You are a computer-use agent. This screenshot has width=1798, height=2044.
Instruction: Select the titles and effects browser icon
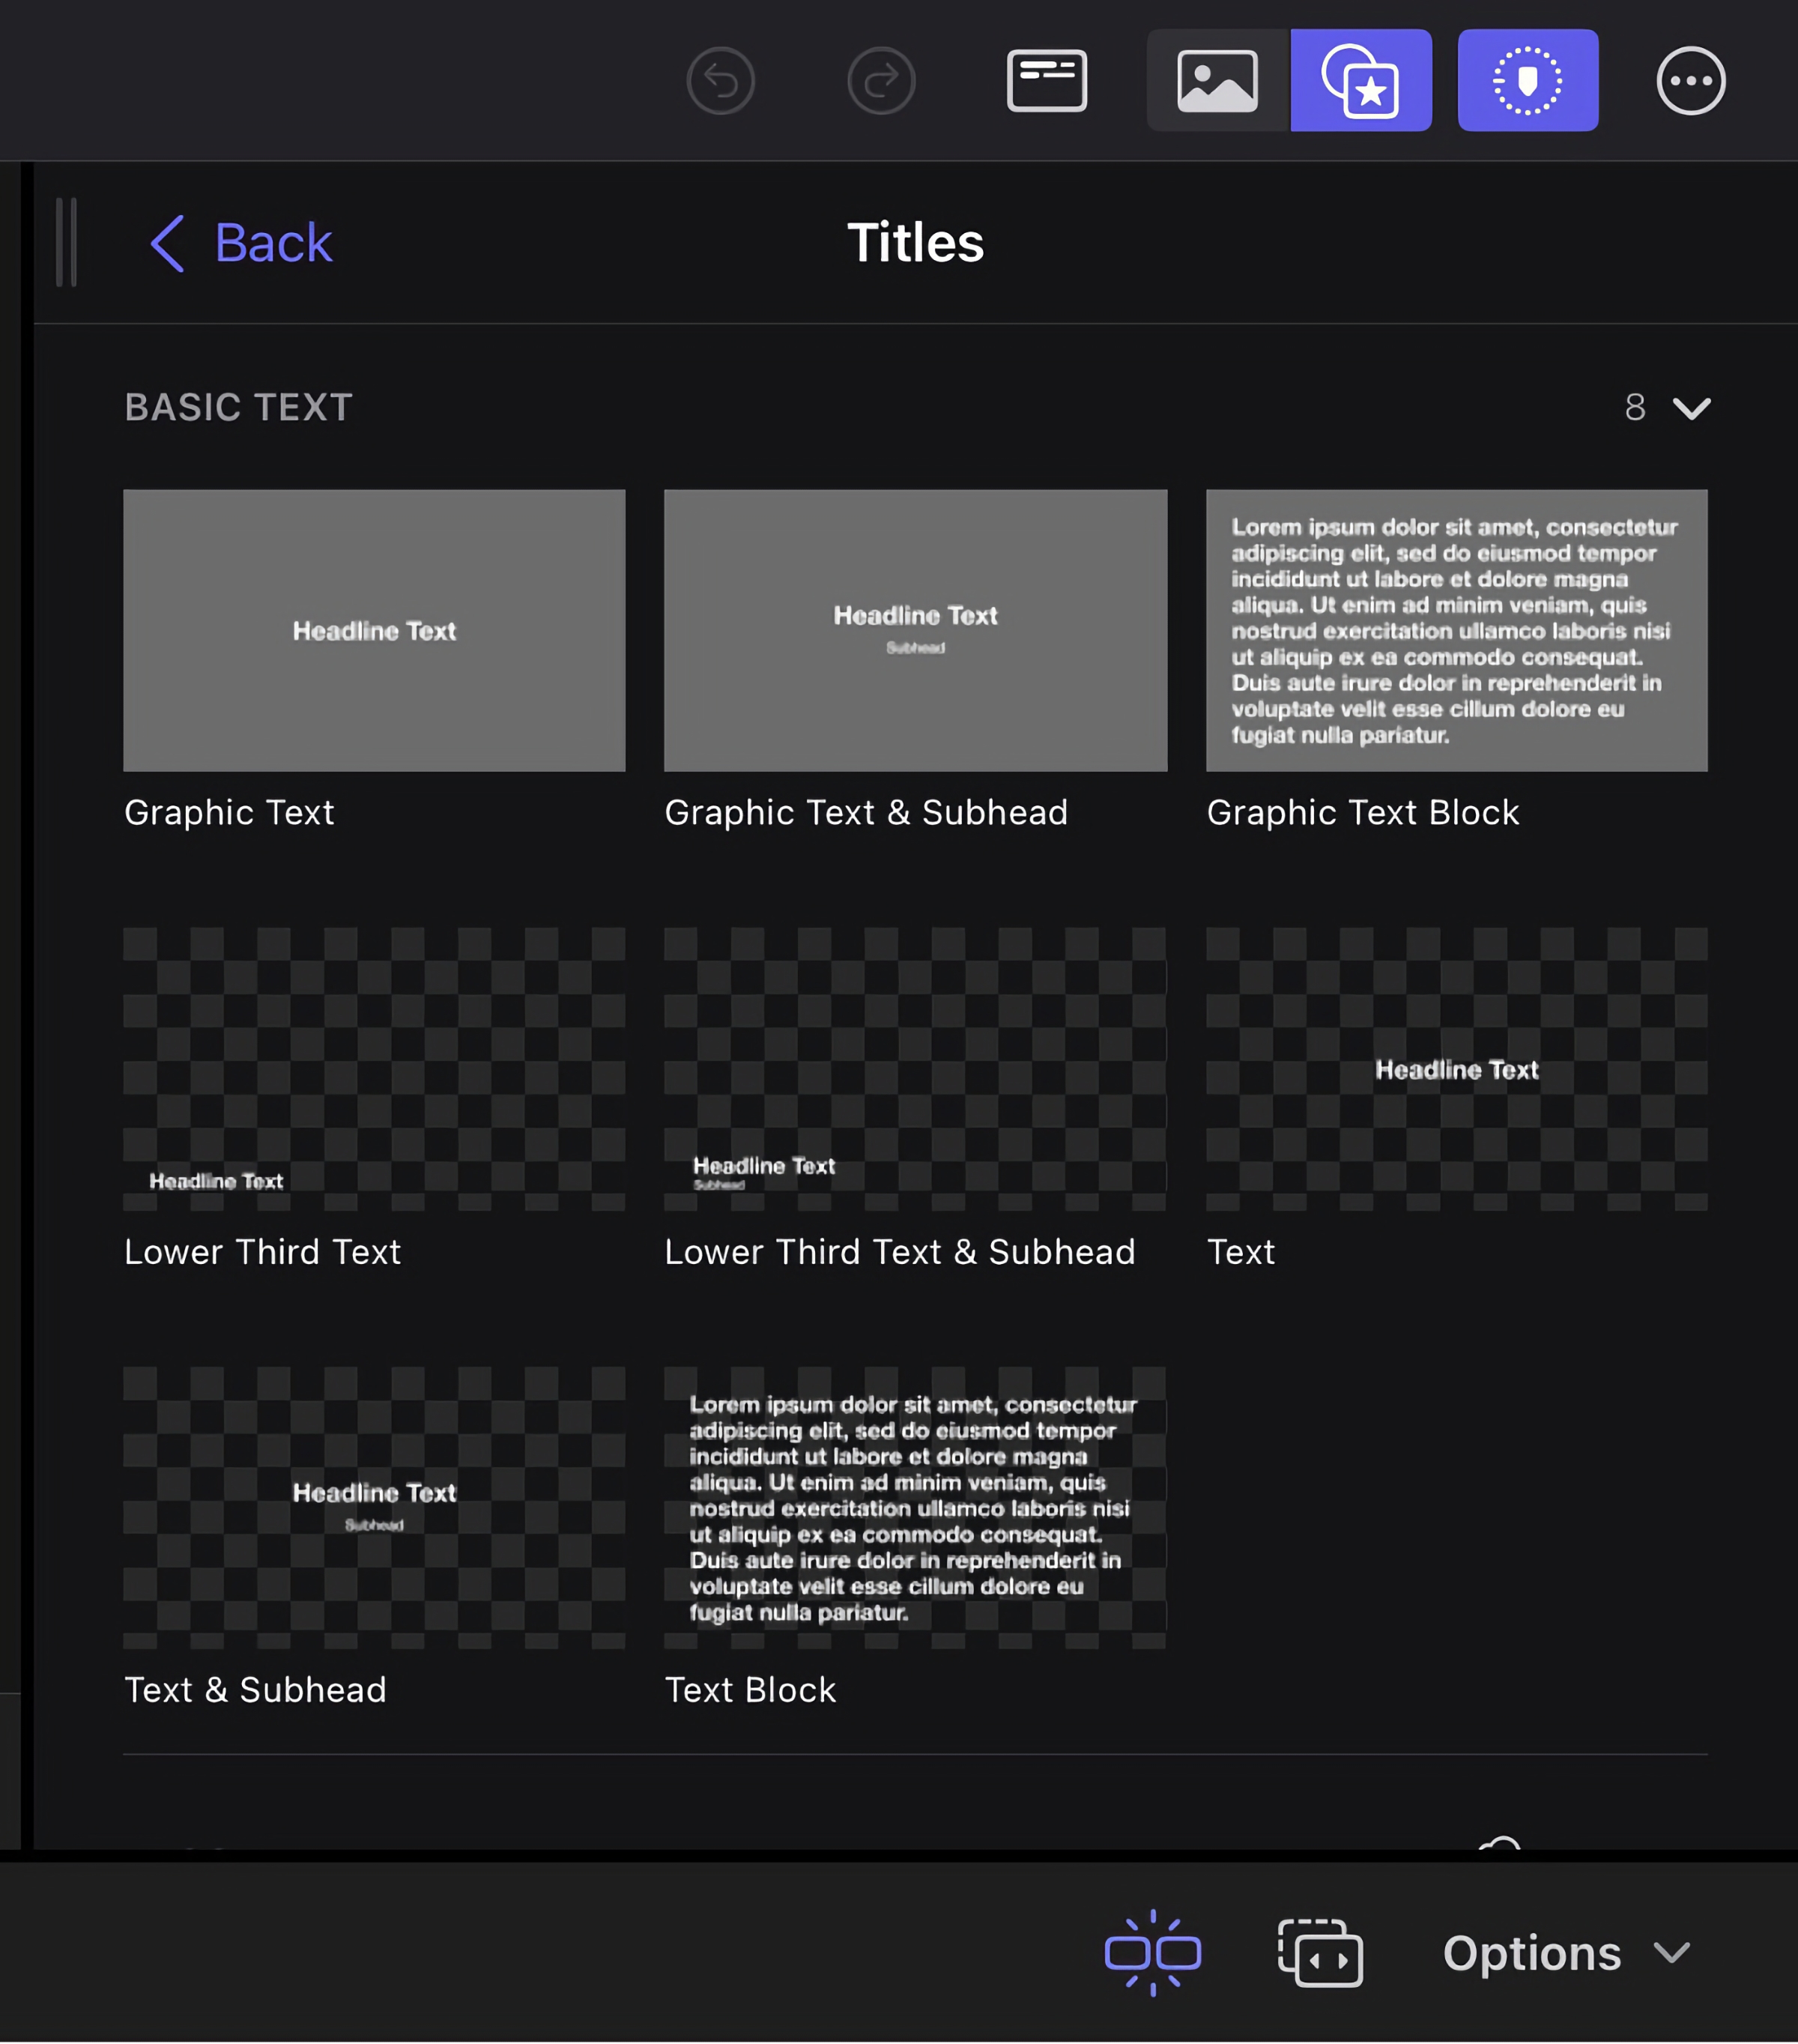[1360, 80]
